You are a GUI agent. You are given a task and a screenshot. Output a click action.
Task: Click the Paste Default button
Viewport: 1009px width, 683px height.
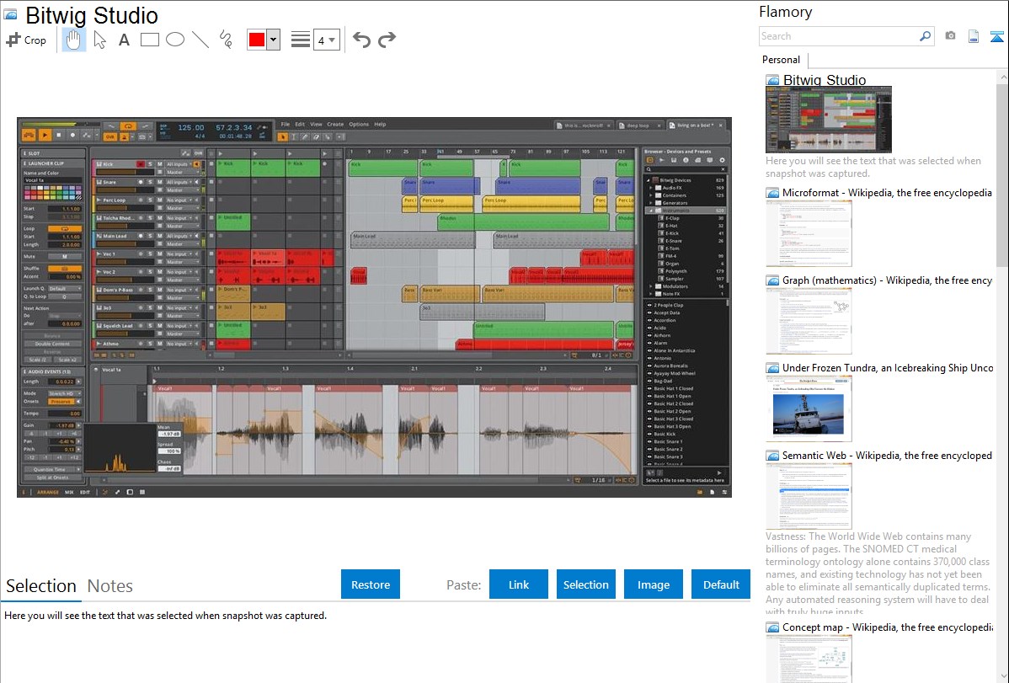pos(721,584)
